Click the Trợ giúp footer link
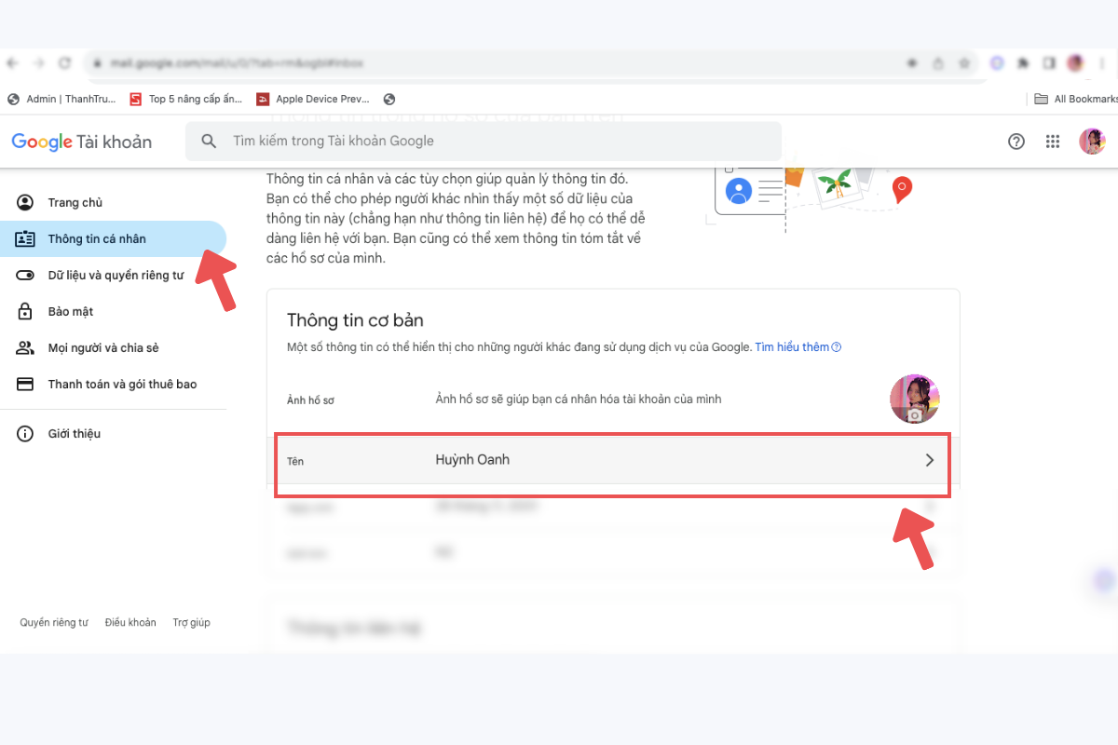 coord(191,622)
